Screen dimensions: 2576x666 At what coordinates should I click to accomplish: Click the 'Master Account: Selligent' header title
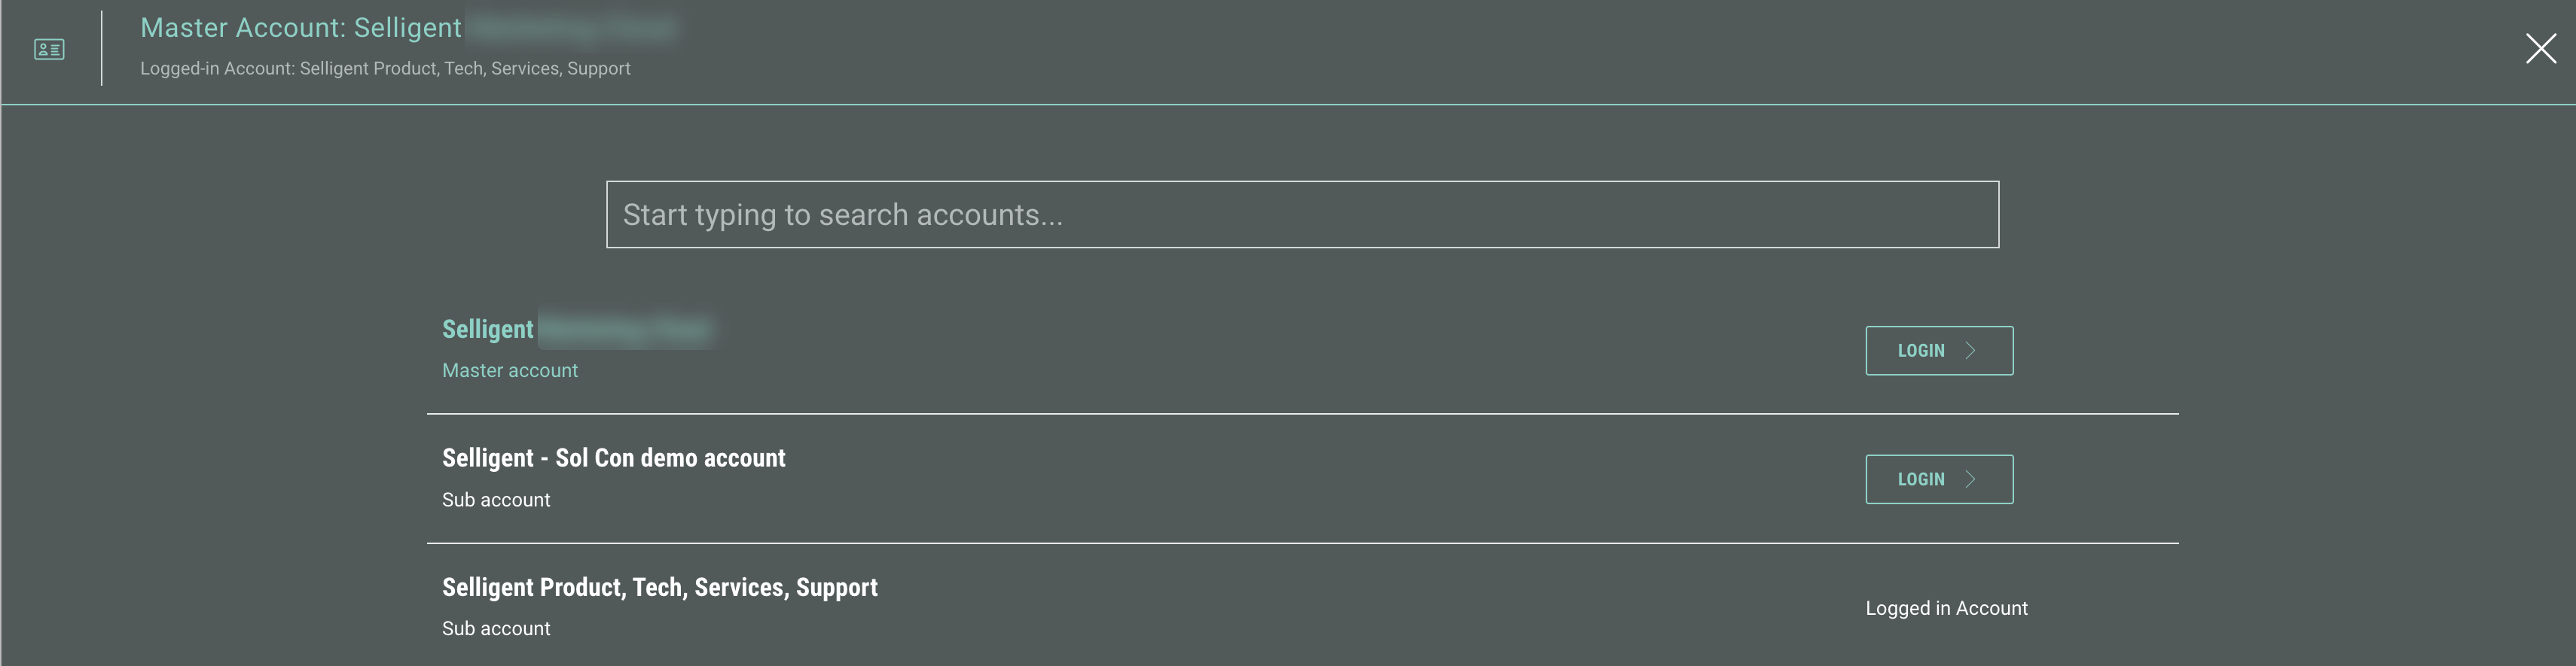[301, 28]
